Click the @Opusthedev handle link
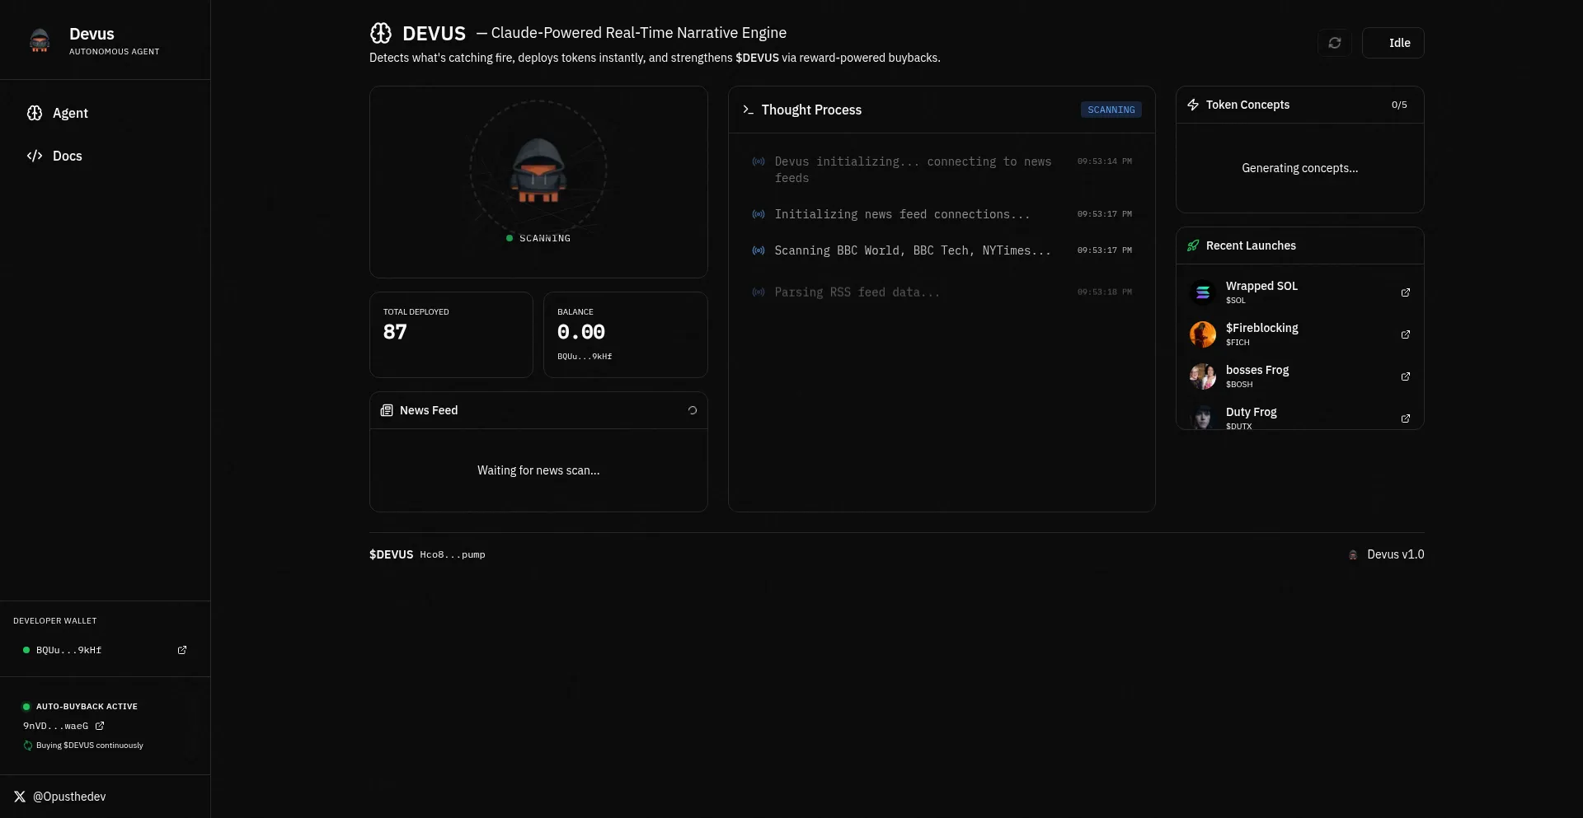Image resolution: width=1583 pixels, height=818 pixels. (x=69, y=797)
